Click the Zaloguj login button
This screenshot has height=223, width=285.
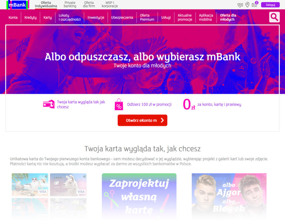[270, 5]
